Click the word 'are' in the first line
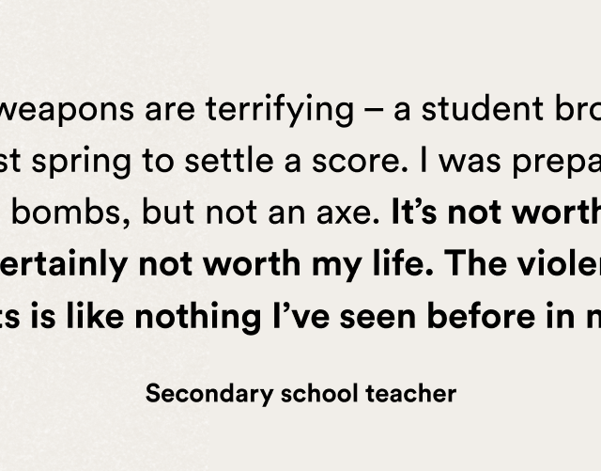The image size is (601, 471). click(x=170, y=112)
